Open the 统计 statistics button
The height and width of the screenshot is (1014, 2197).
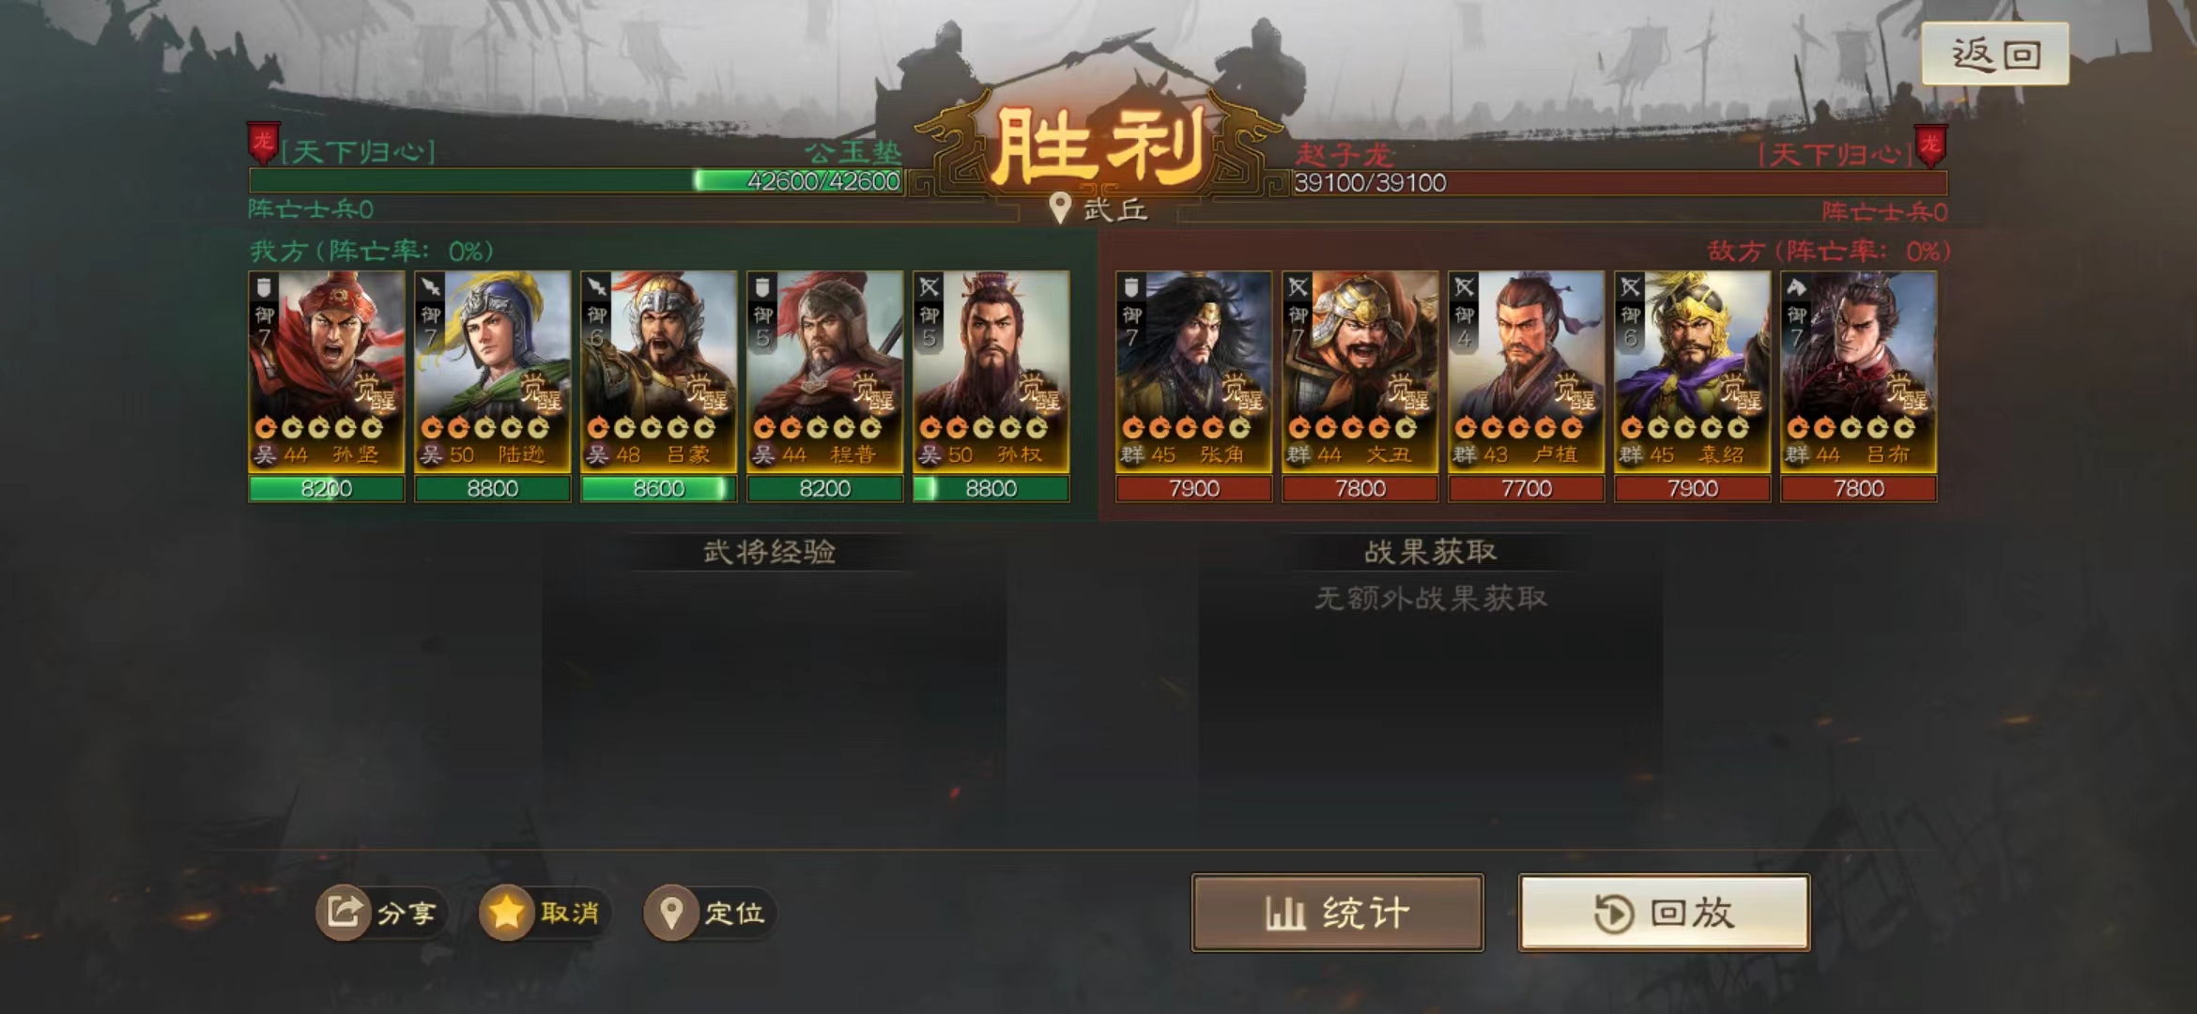point(1338,913)
